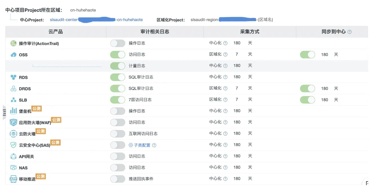Open 子类配置 settings link
376x193 pixels.
click(142, 145)
